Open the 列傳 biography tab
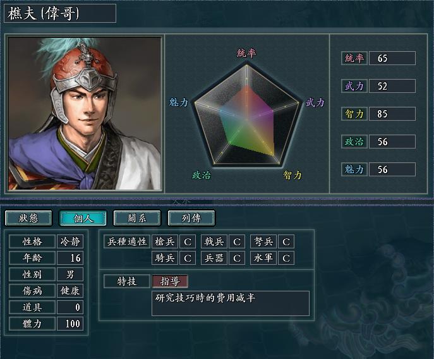434x359 pixels. click(x=191, y=218)
